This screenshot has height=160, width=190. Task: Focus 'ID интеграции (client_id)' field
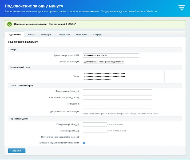coord(117,91)
